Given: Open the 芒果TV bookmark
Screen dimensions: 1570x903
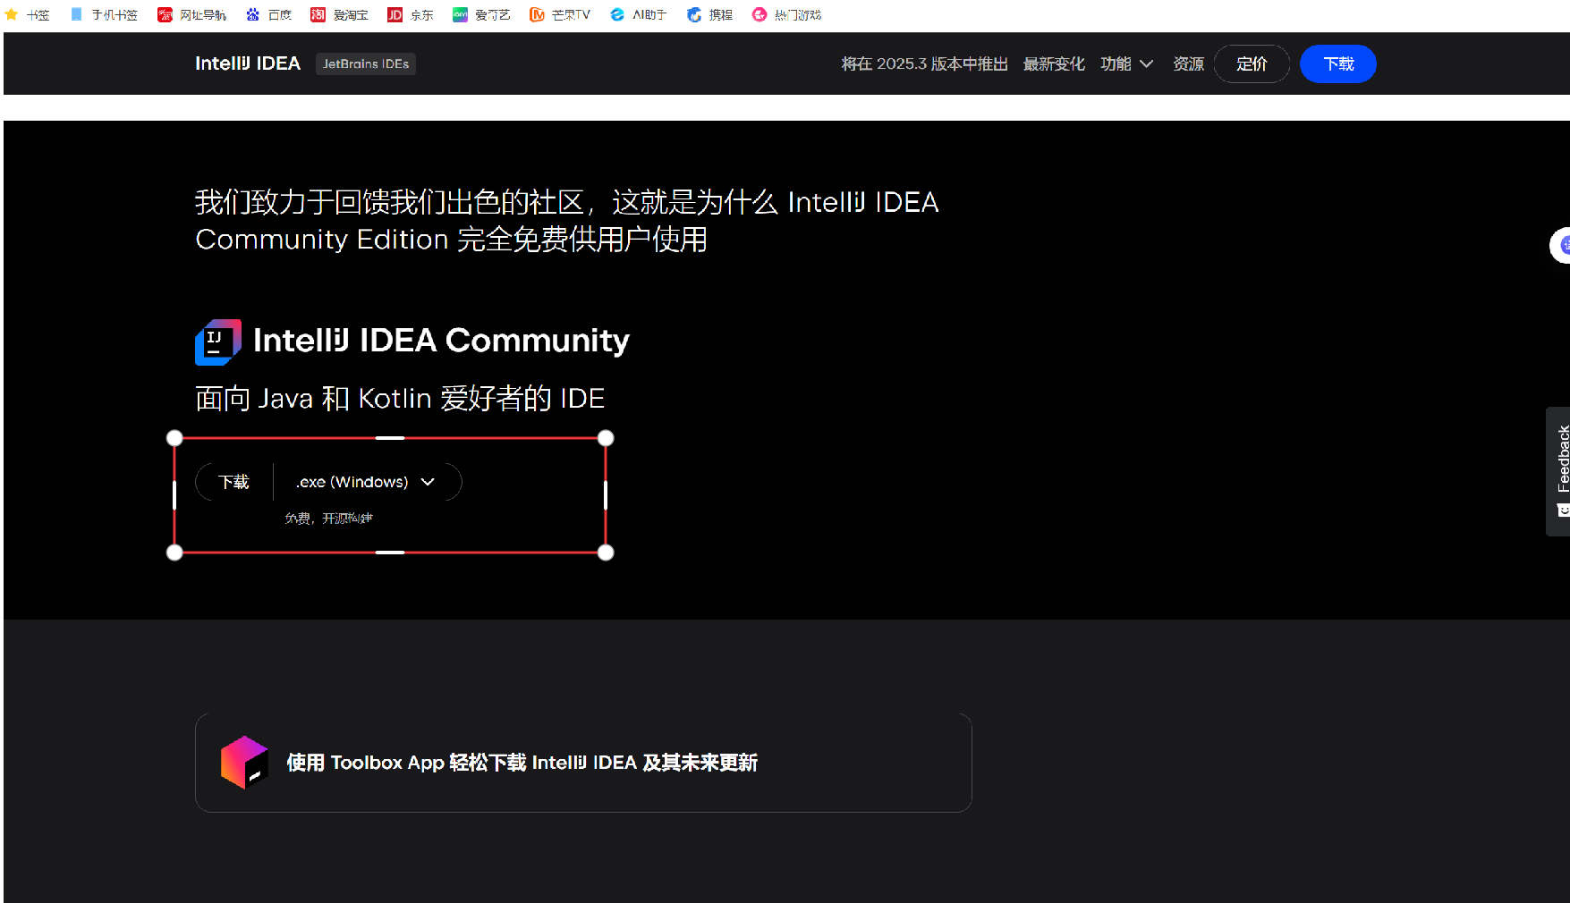Looking at the screenshot, I should pyautogui.click(x=559, y=15).
